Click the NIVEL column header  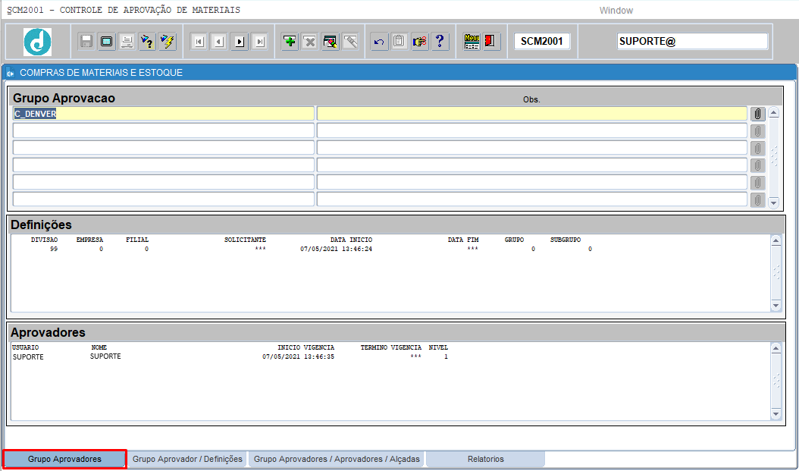[438, 347]
